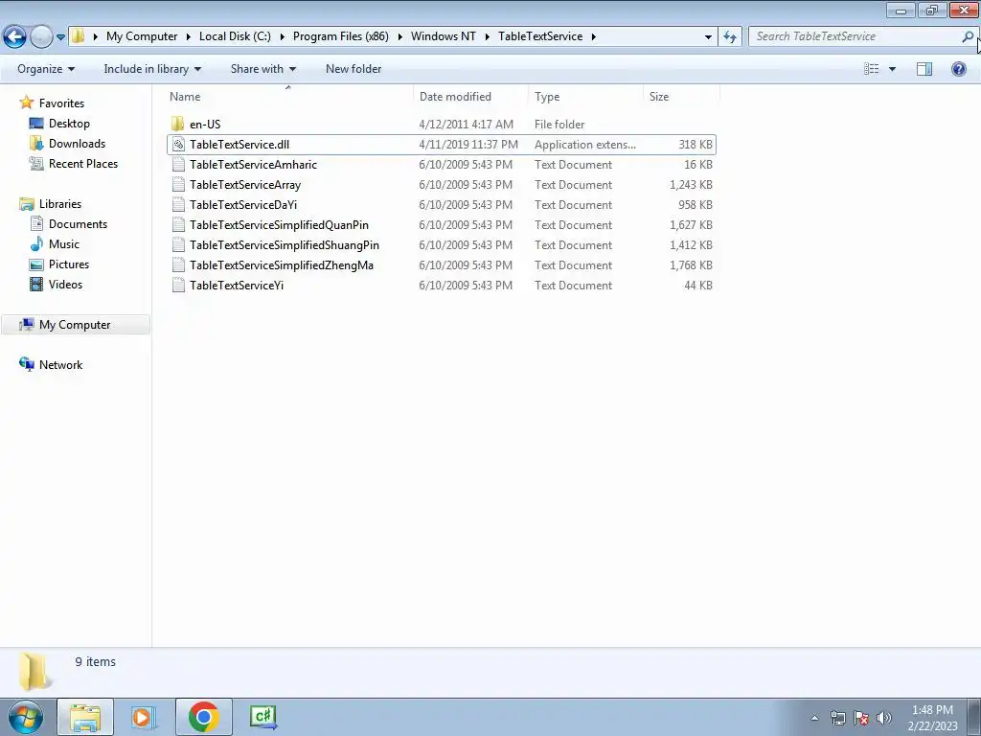This screenshot has width=981, height=736.
Task: Open the Videos library
Action: [66, 284]
